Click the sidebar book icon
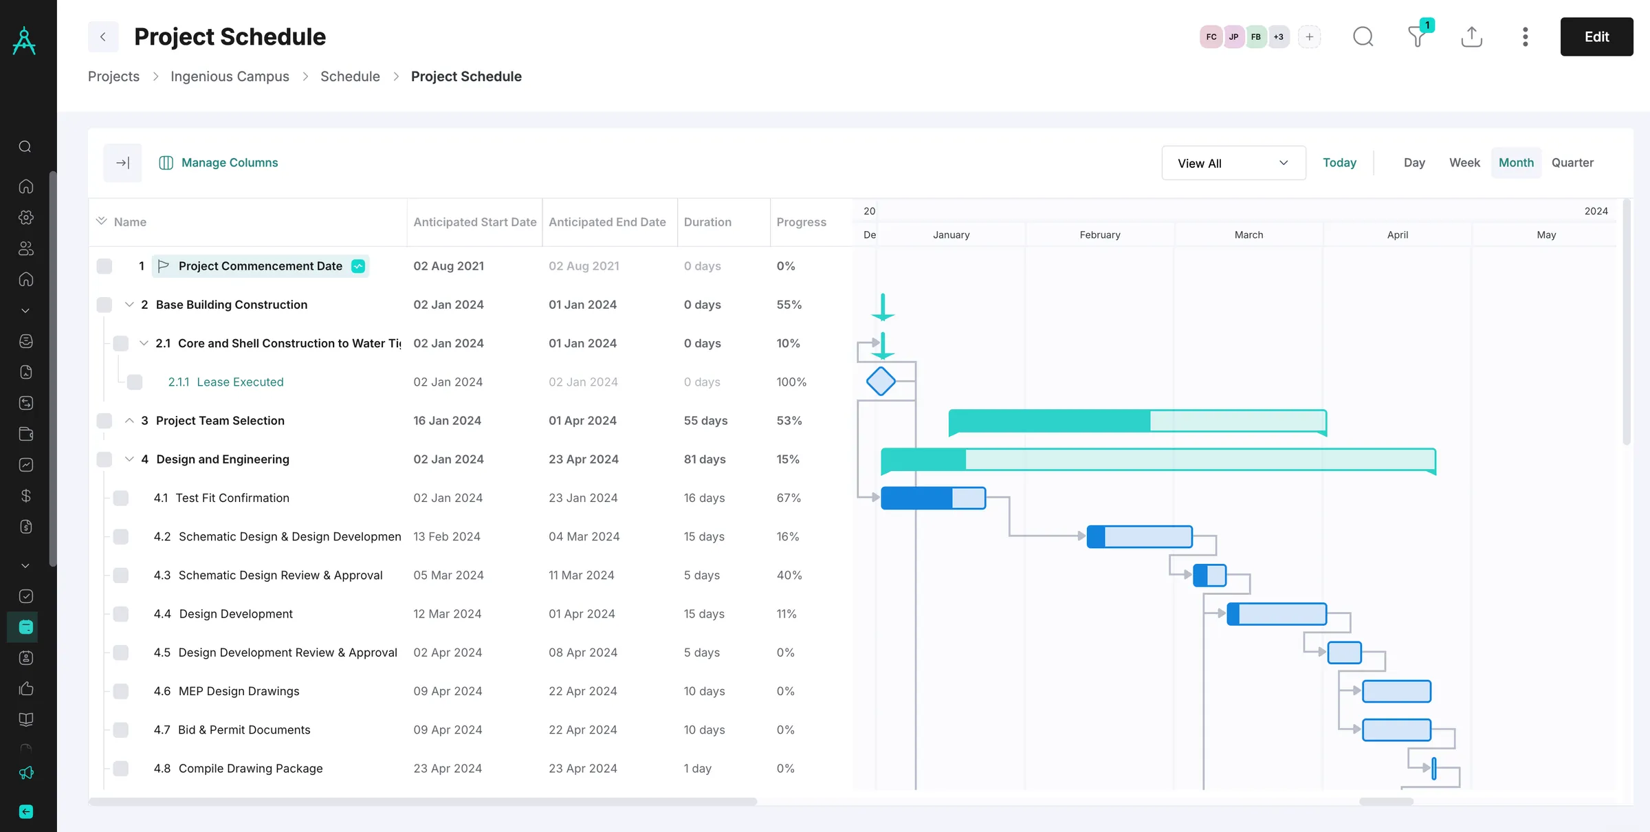 [x=25, y=719]
